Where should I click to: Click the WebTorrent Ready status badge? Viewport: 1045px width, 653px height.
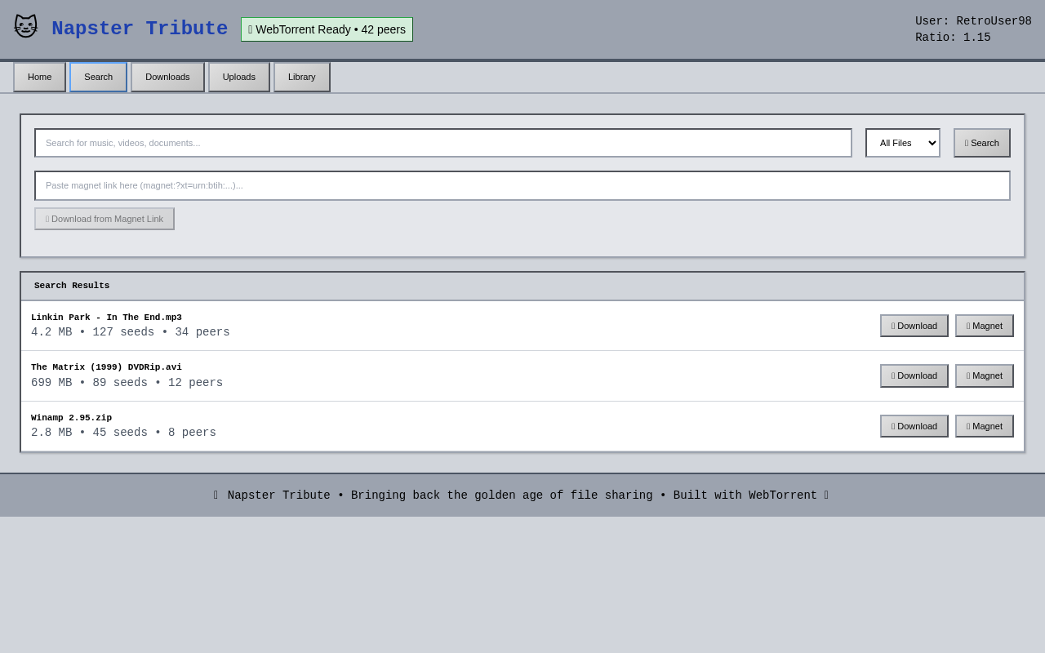[x=327, y=29]
